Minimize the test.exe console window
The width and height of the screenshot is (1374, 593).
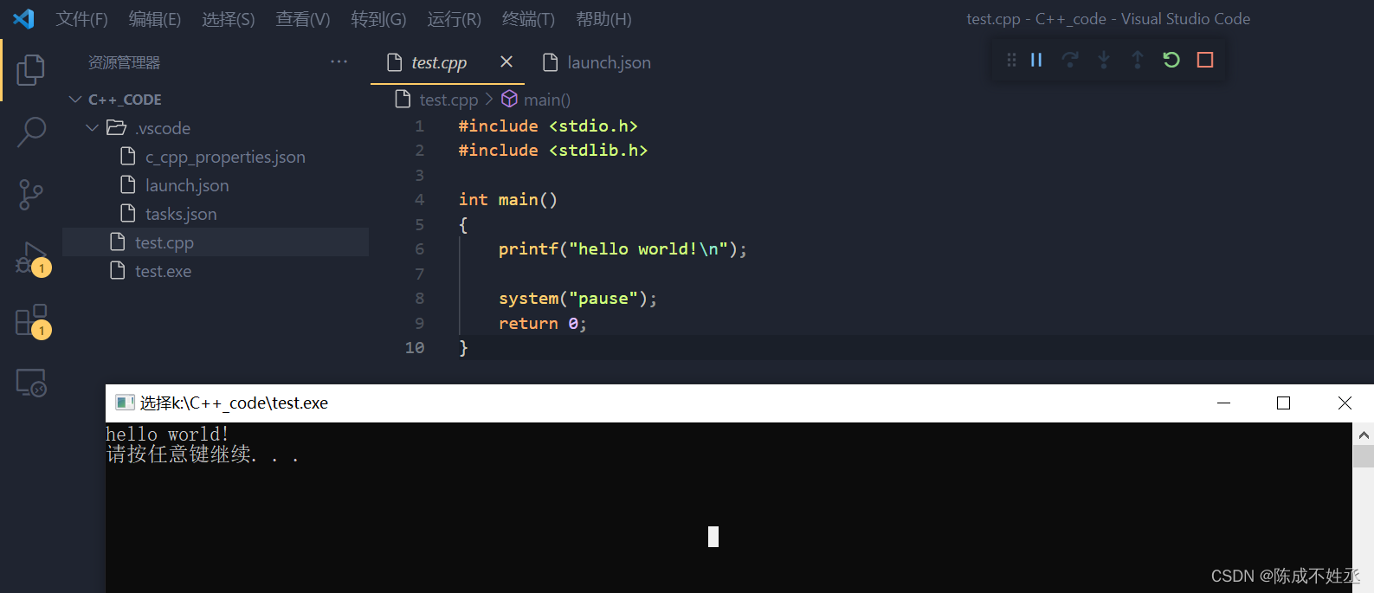[1223, 403]
